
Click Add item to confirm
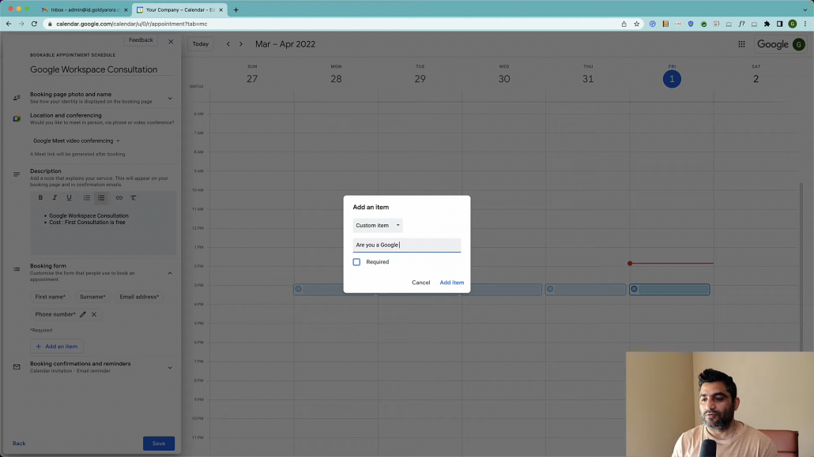[x=451, y=283]
